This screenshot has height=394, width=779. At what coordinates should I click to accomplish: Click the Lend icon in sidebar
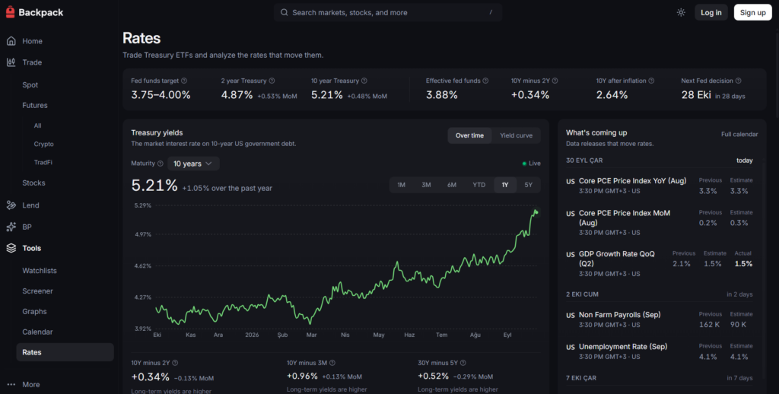pos(11,205)
